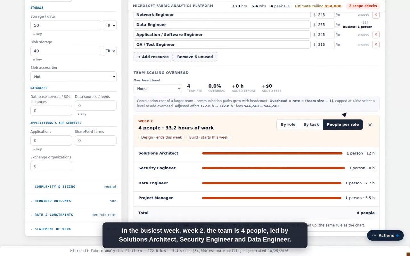Image resolution: width=410 pixels, height=256 pixels.
Task: Edit the Storage / data value field
Action: click(x=66, y=25)
